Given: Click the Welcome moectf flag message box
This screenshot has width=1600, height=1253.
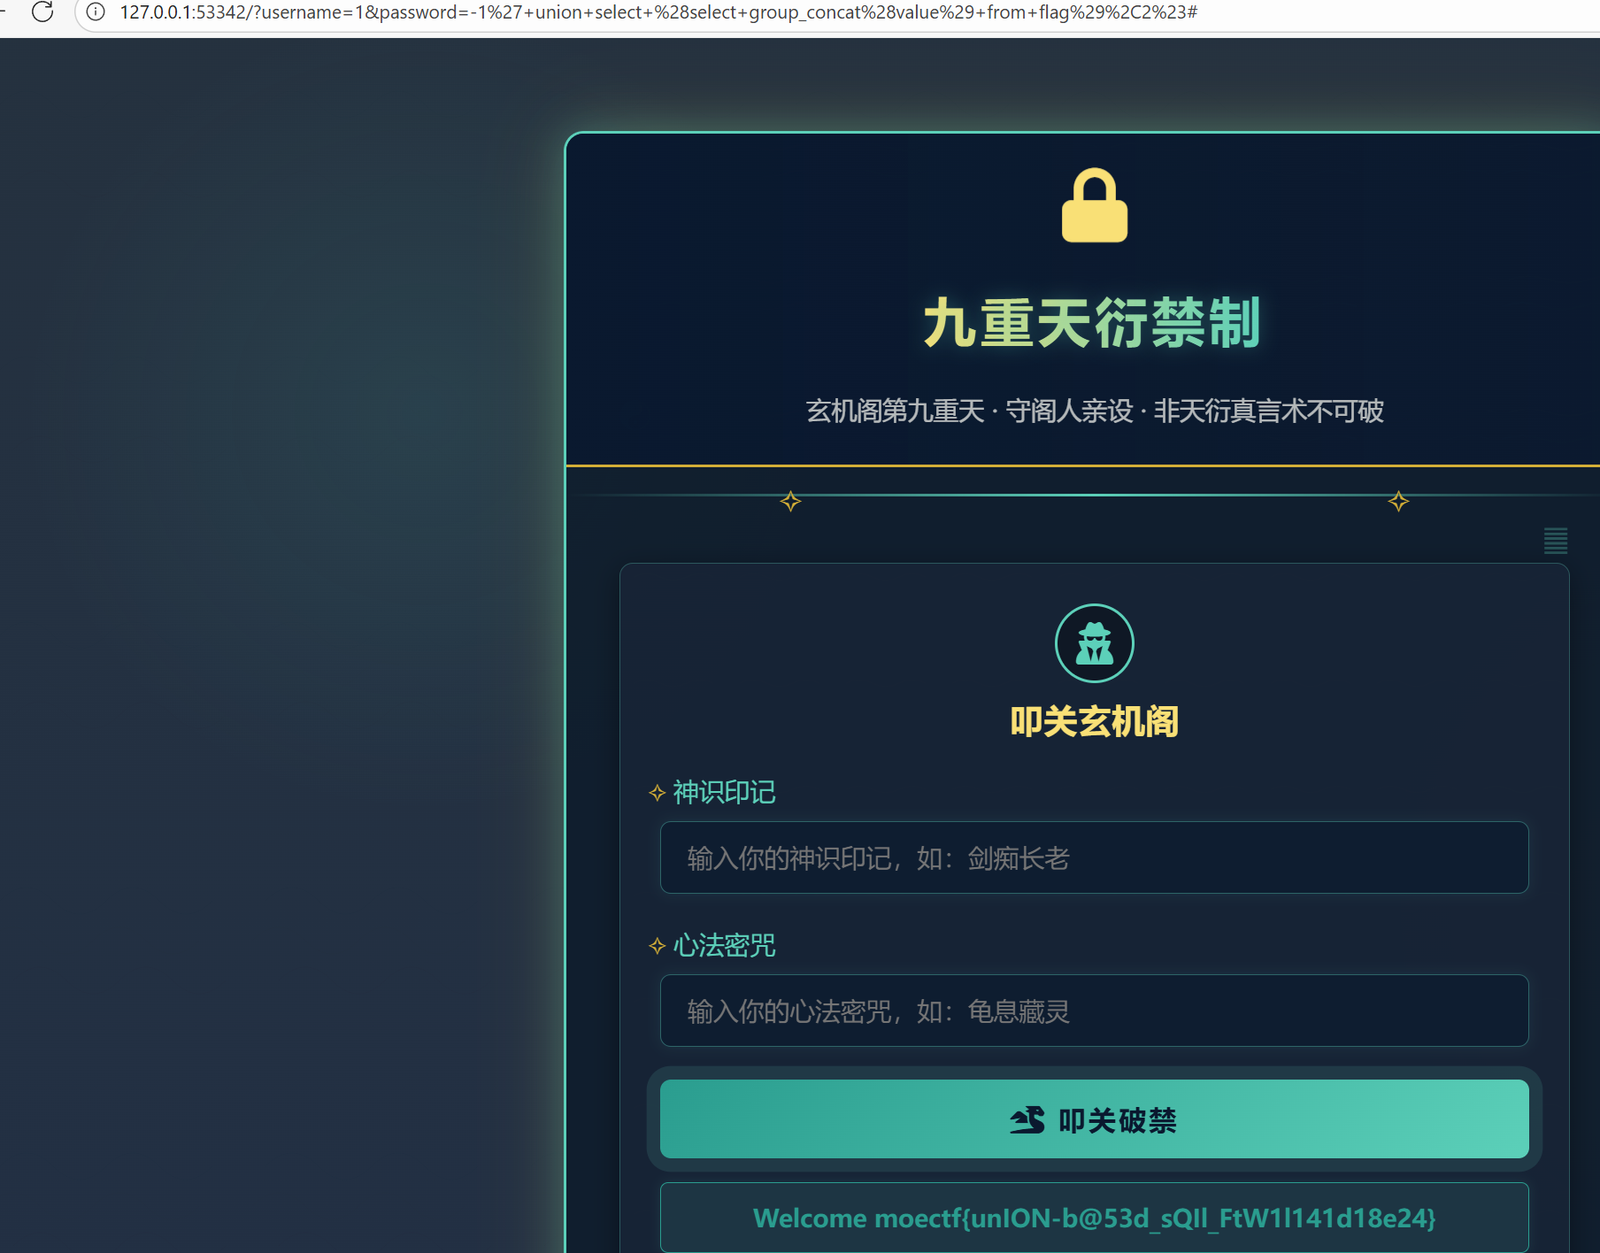Looking at the screenshot, I should 1094,1218.
